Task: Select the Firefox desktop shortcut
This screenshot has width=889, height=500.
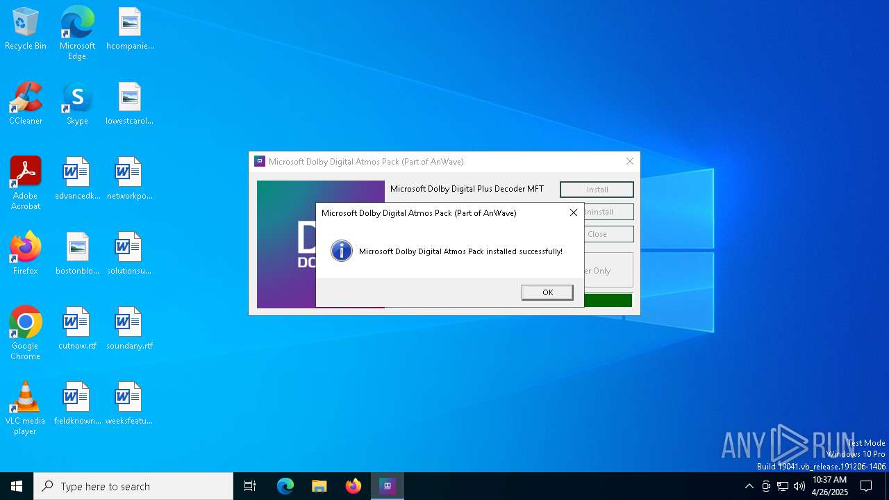Action: (26, 254)
